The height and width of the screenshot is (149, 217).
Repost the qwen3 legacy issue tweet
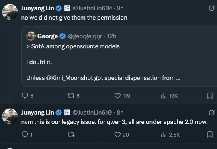click(x=71, y=135)
